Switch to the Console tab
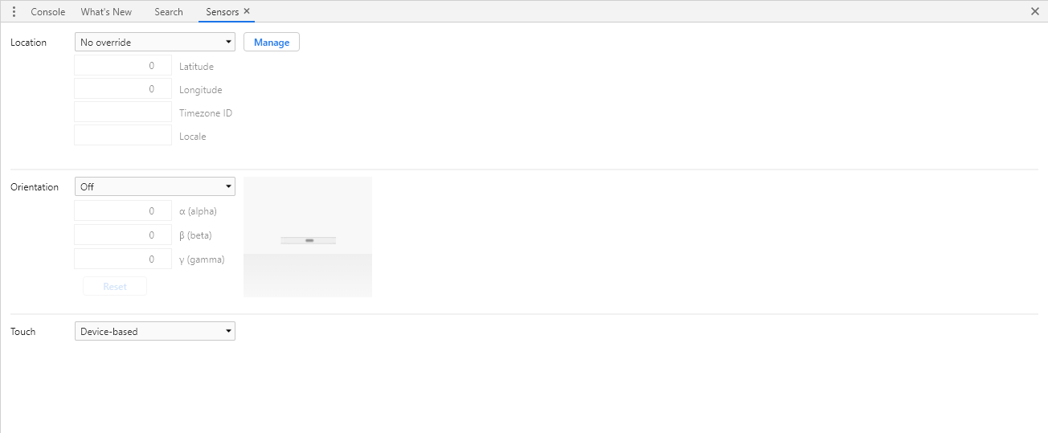Screen dimensions: 1048x433 [x=48, y=12]
